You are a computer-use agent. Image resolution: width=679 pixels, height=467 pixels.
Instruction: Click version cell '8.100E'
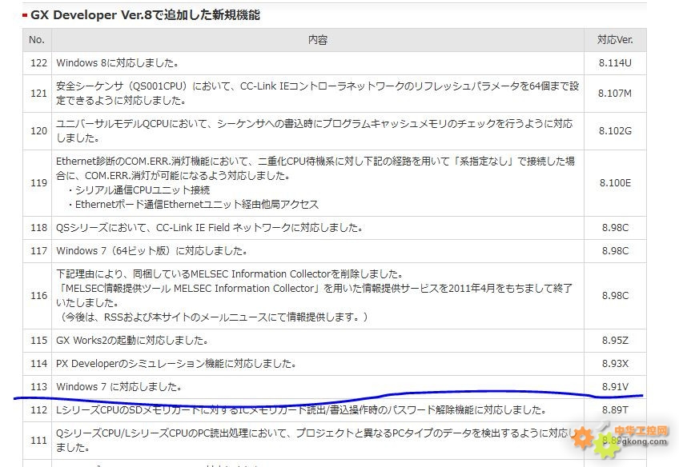pyautogui.click(x=615, y=183)
